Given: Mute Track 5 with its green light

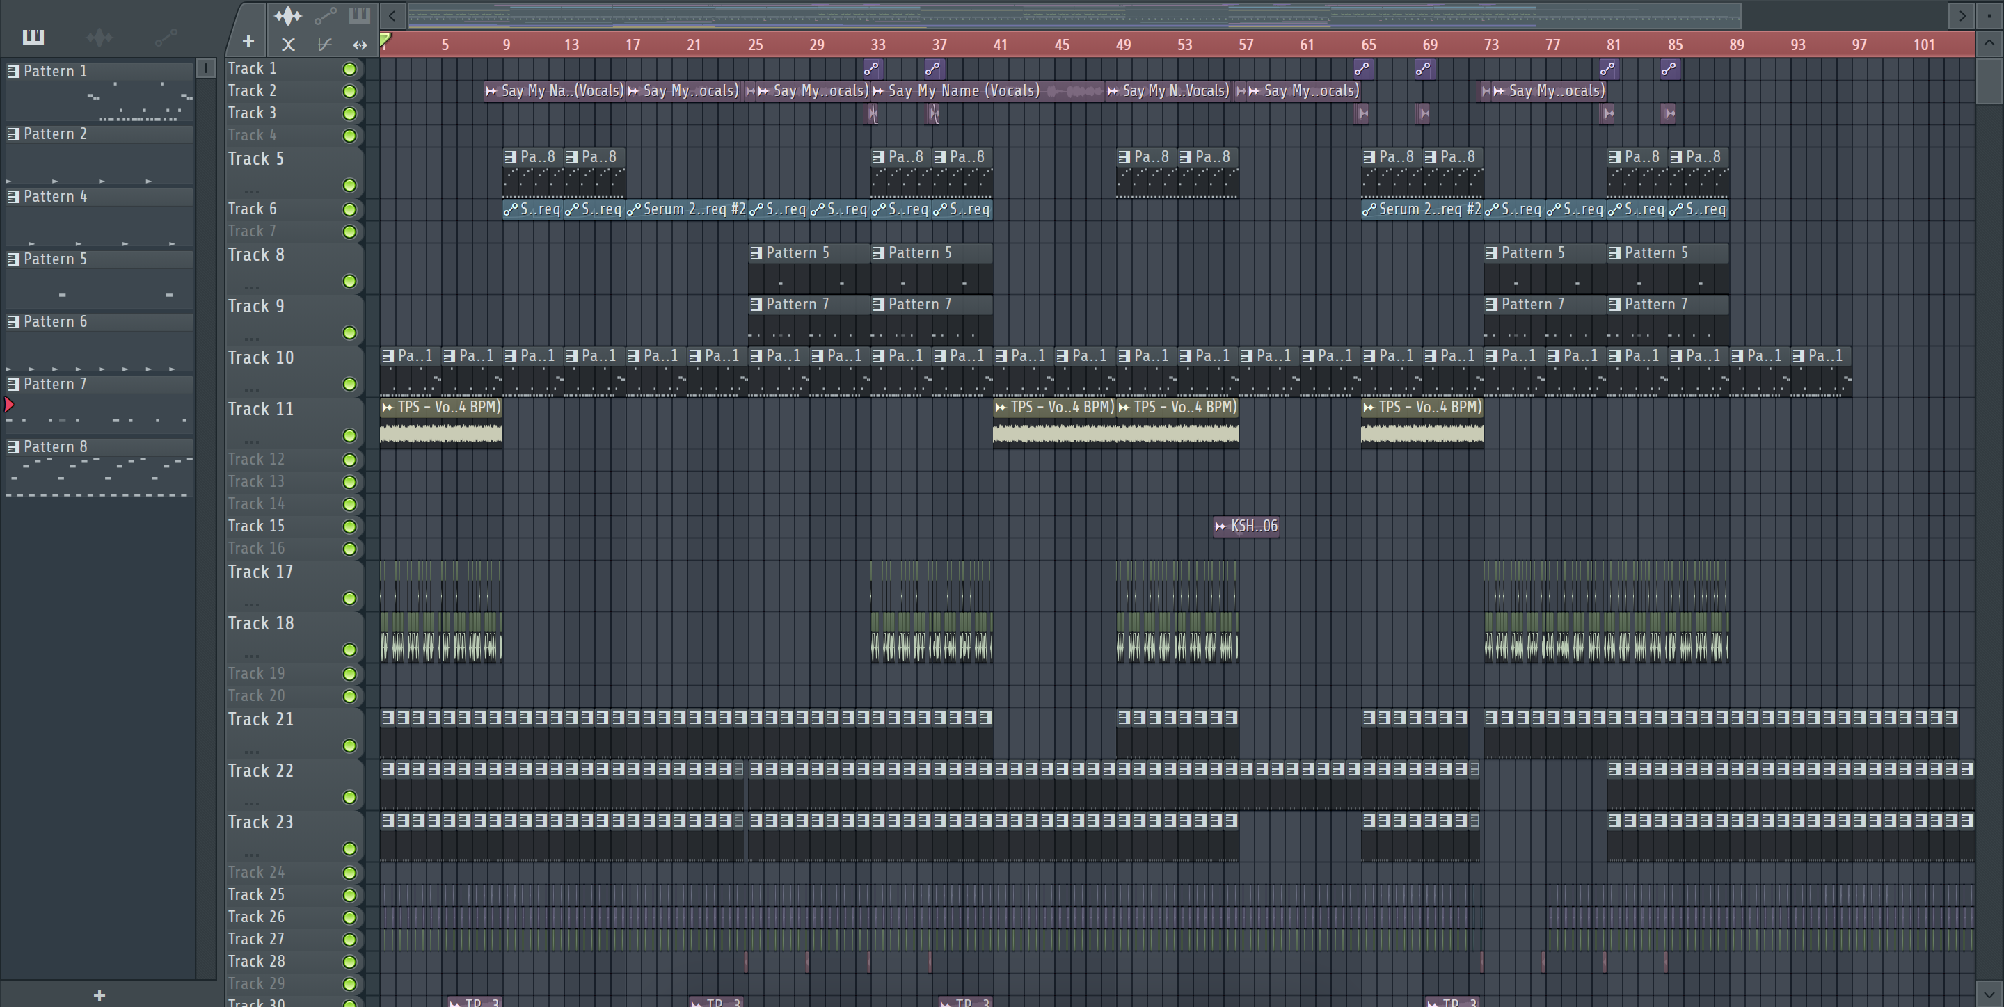Looking at the screenshot, I should coord(350,185).
